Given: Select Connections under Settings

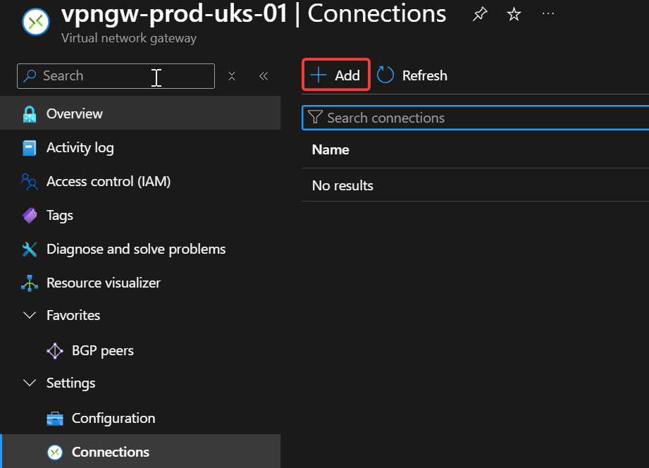Looking at the screenshot, I should (x=140, y=452).
